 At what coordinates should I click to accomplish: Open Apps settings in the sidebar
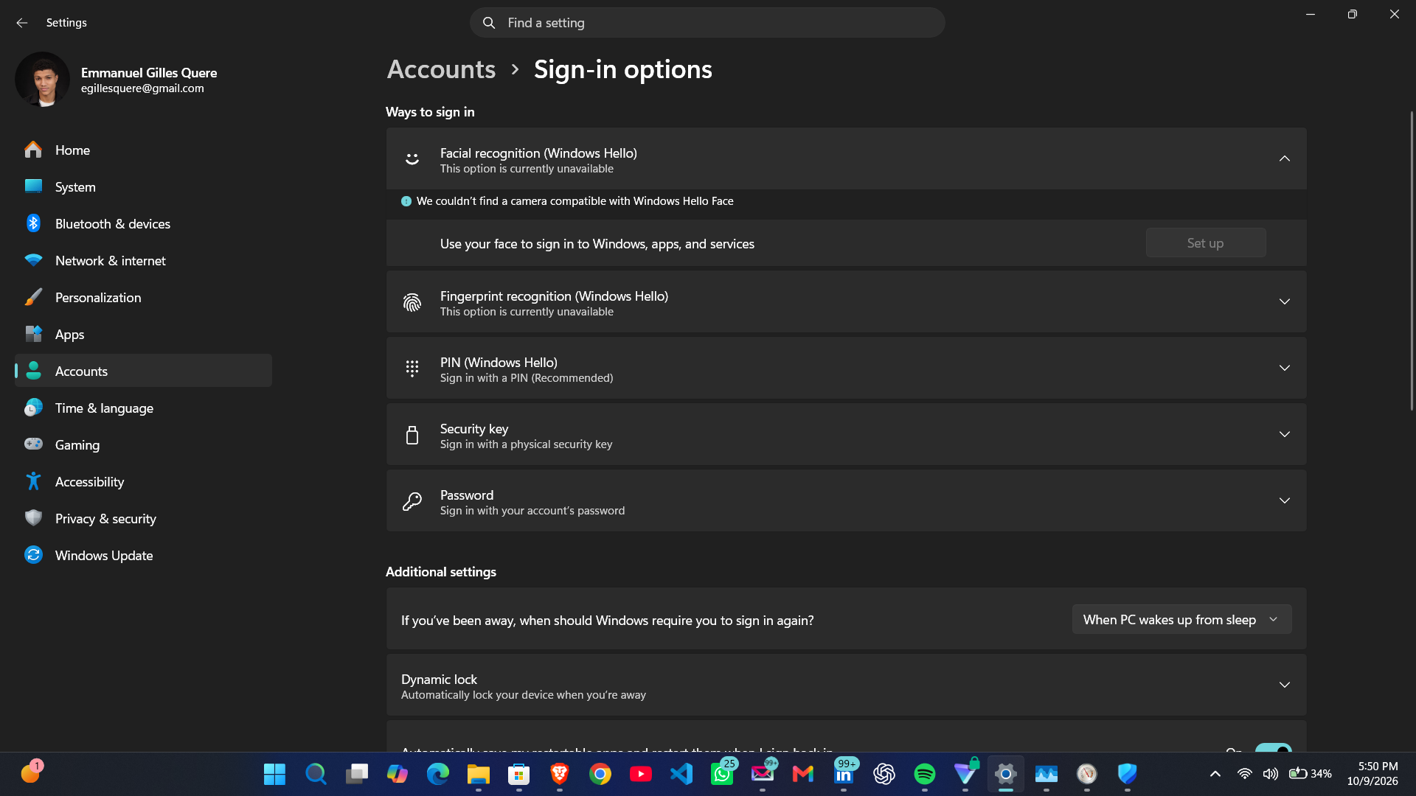click(143, 334)
